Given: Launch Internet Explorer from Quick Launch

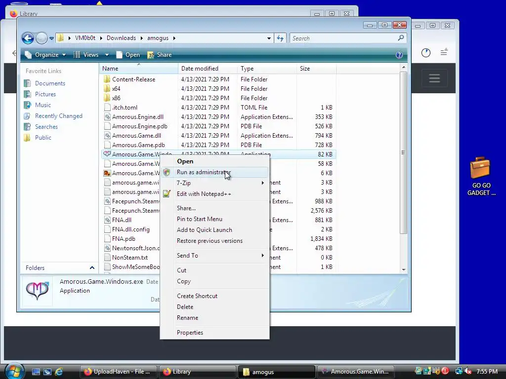Looking at the screenshot, I should [59, 372].
